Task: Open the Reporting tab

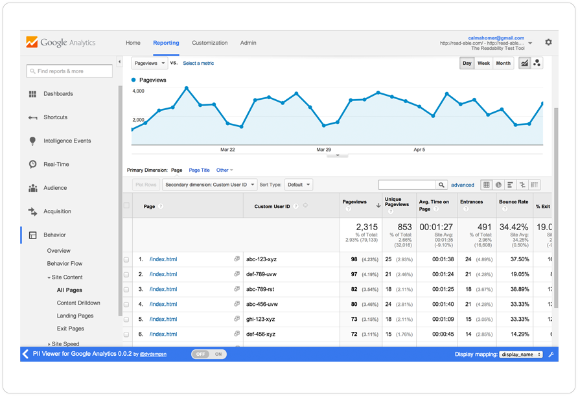Action: pos(167,43)
